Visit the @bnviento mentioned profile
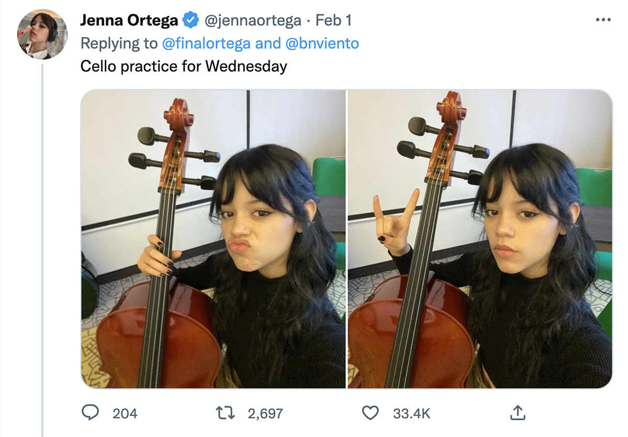 pyautogui.click(x=322, y=43)
